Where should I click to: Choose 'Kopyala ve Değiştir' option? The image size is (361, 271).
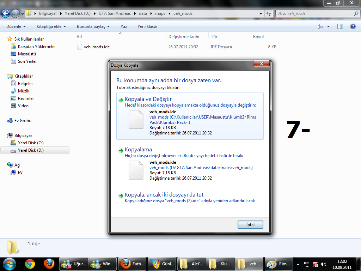click(190, 116)
